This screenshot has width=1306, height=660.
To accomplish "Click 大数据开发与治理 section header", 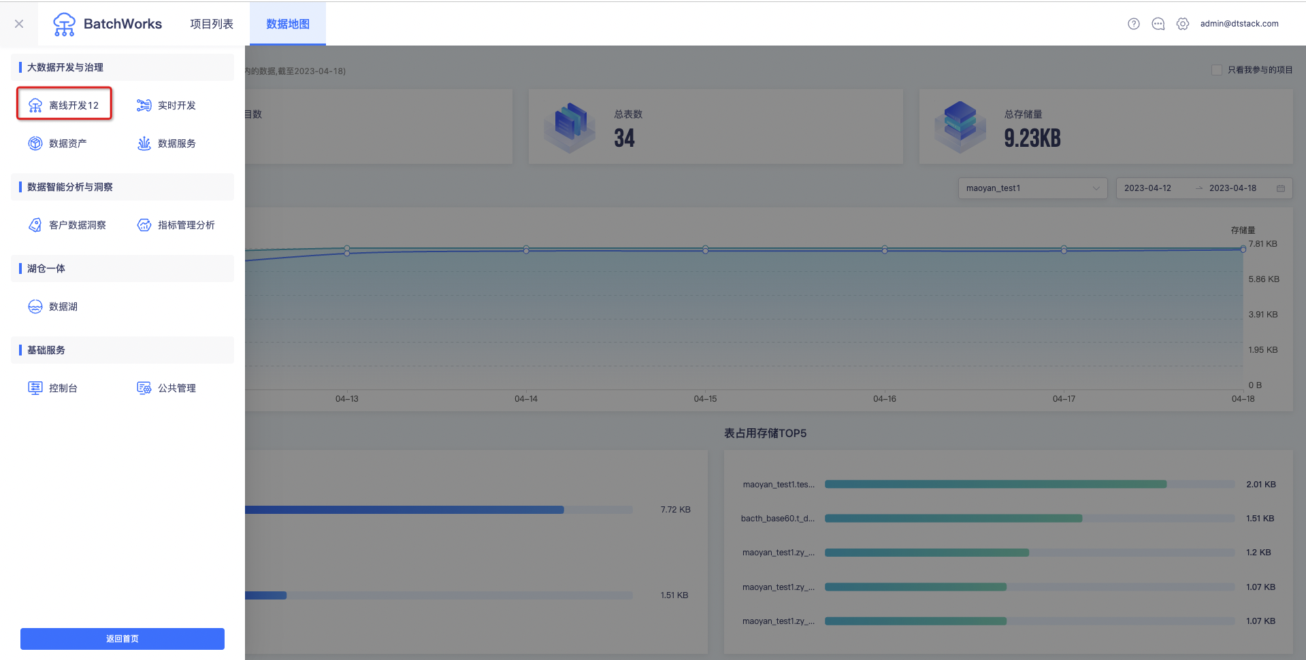I will [x=123, y=67].
